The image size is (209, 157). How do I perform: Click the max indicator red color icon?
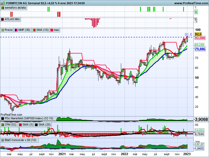(52, 30)
